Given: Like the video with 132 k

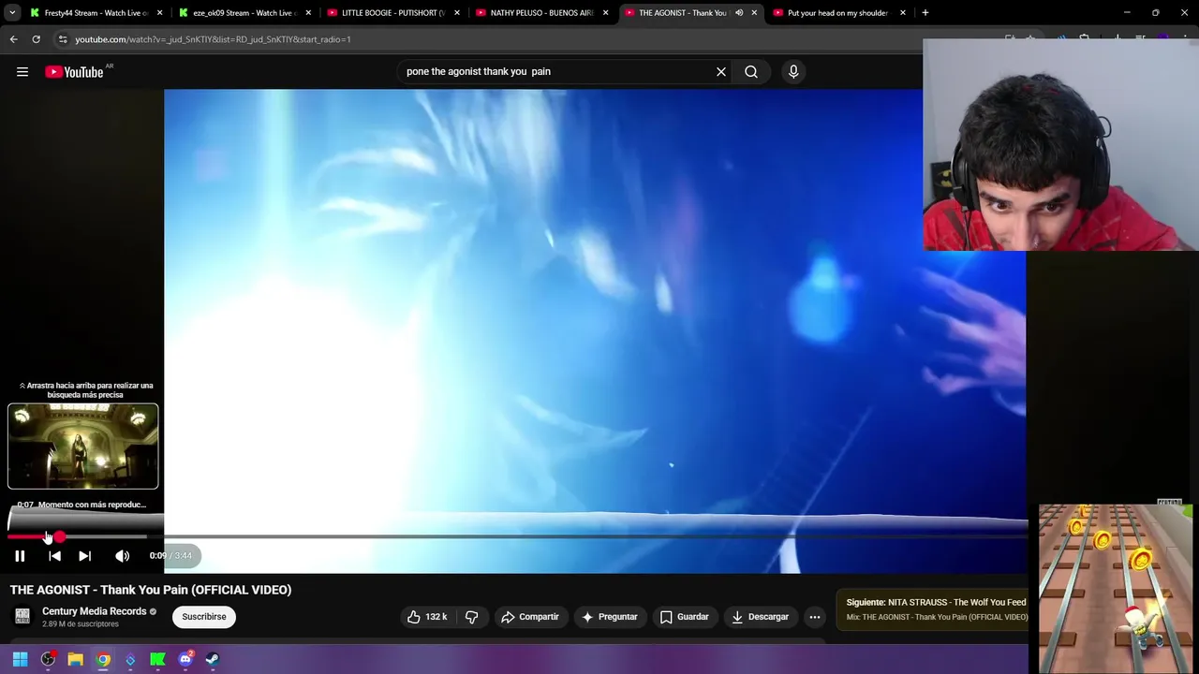Looking at the screenshot, I should click(x=426, y=617).
